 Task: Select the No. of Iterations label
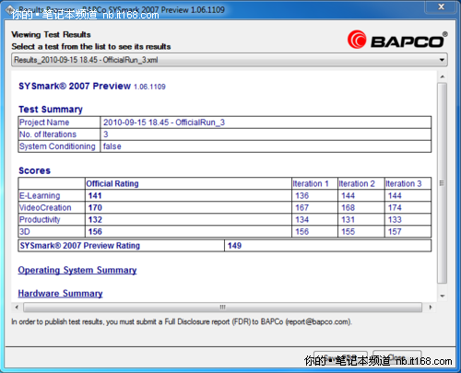(x=48, y=134)
